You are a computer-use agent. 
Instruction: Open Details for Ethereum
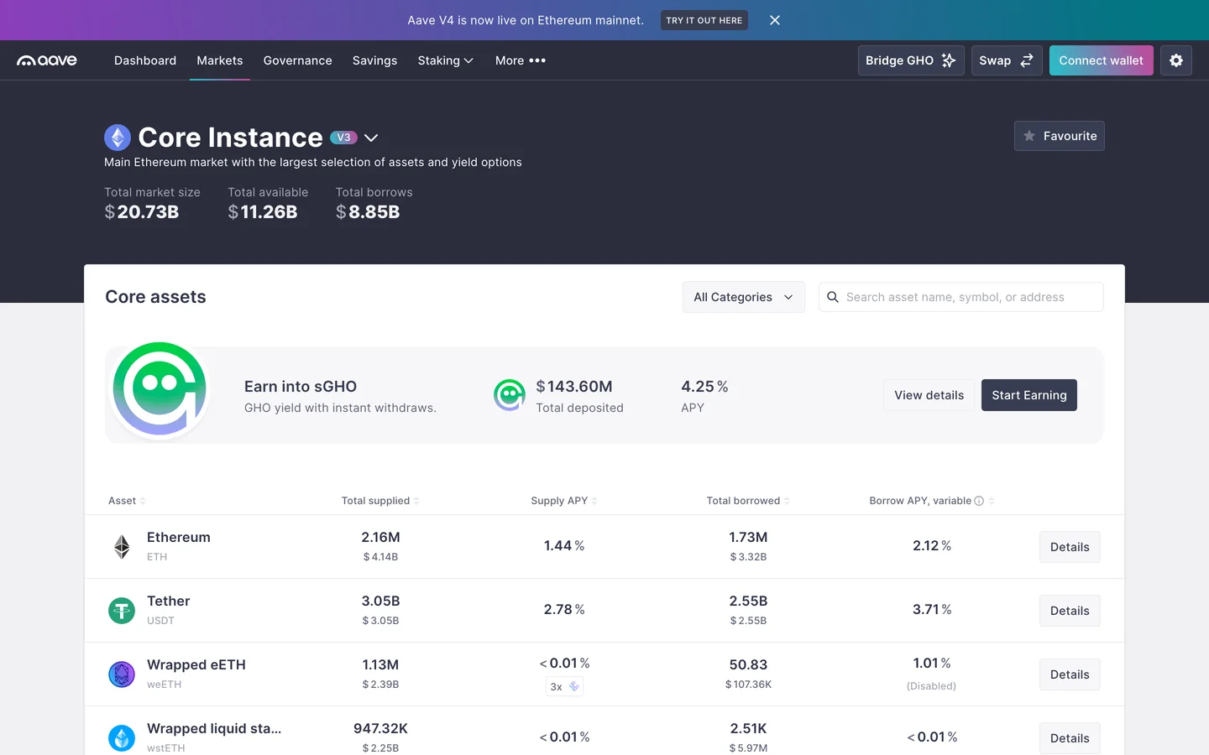pos(1070,547)
